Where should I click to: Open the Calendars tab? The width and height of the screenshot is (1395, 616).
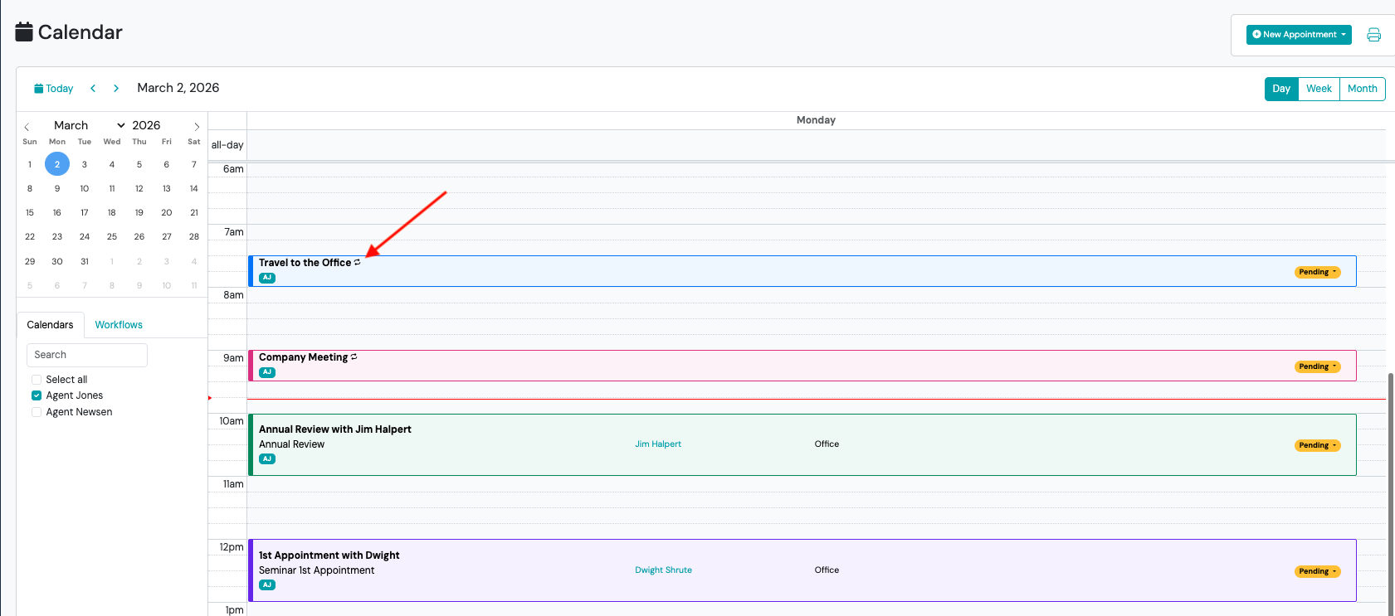click(x=50, y=325)
